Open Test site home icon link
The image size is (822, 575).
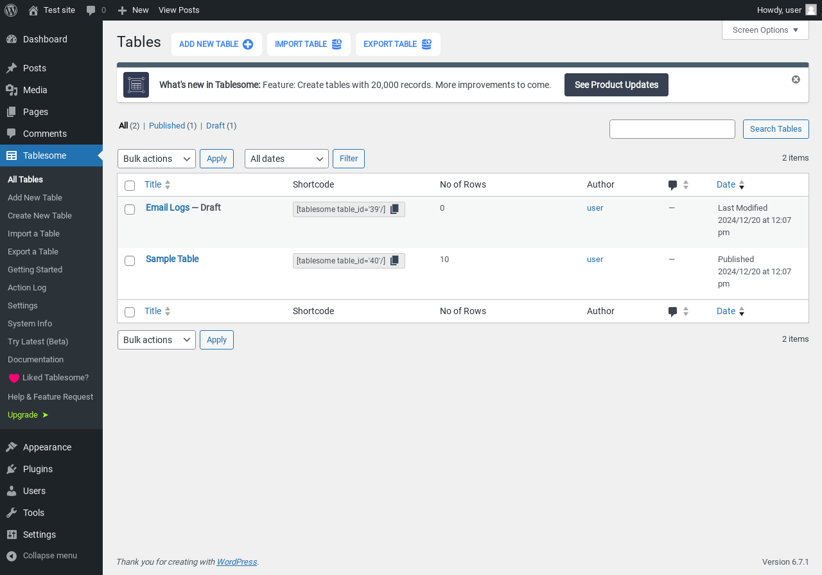tap(33, 10)
